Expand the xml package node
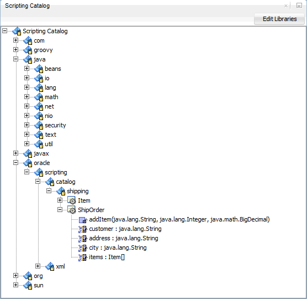The width and height of the screenshot is (307, 299). click(38, 266)
